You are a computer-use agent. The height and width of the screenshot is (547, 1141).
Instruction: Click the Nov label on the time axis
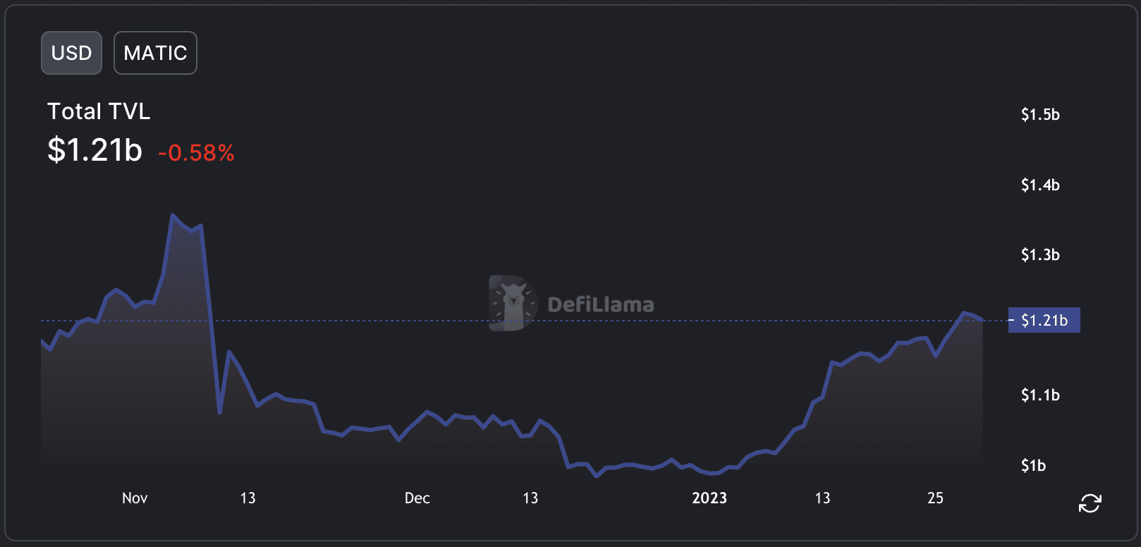point(135,498)
